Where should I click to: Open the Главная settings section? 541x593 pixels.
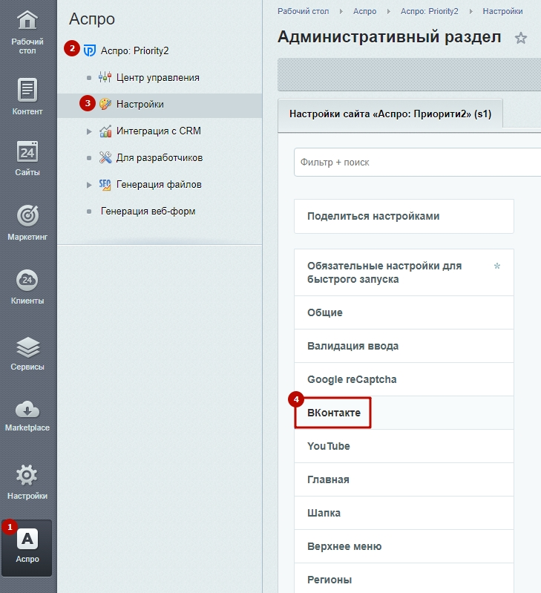[x=404, y=479]
